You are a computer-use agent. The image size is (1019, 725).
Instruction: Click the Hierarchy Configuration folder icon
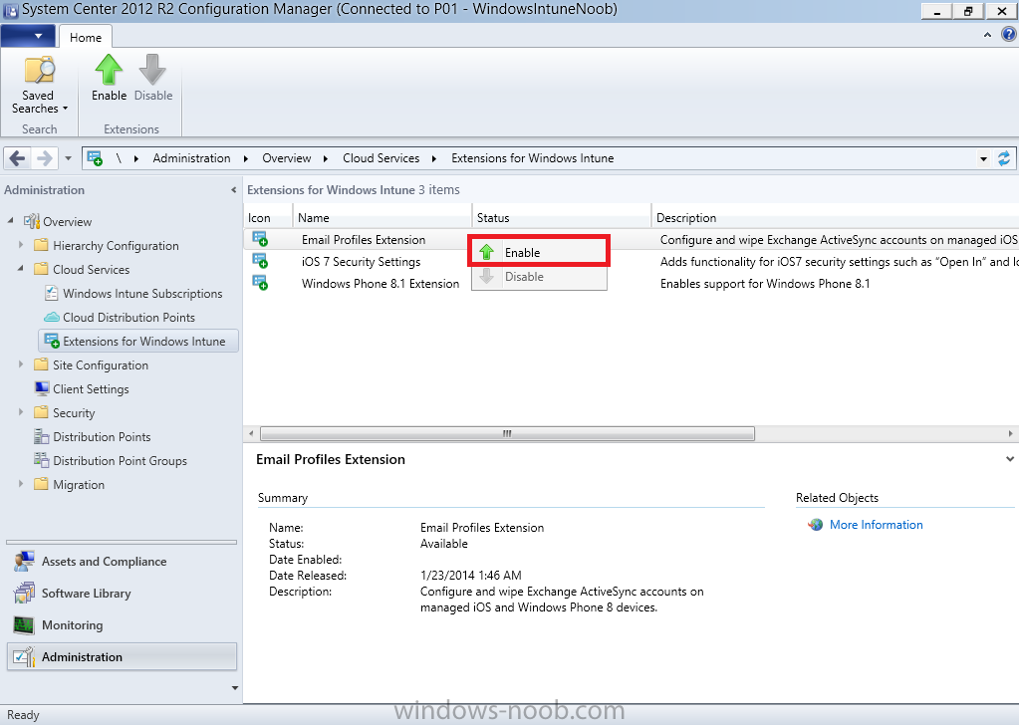click(41, 245)
